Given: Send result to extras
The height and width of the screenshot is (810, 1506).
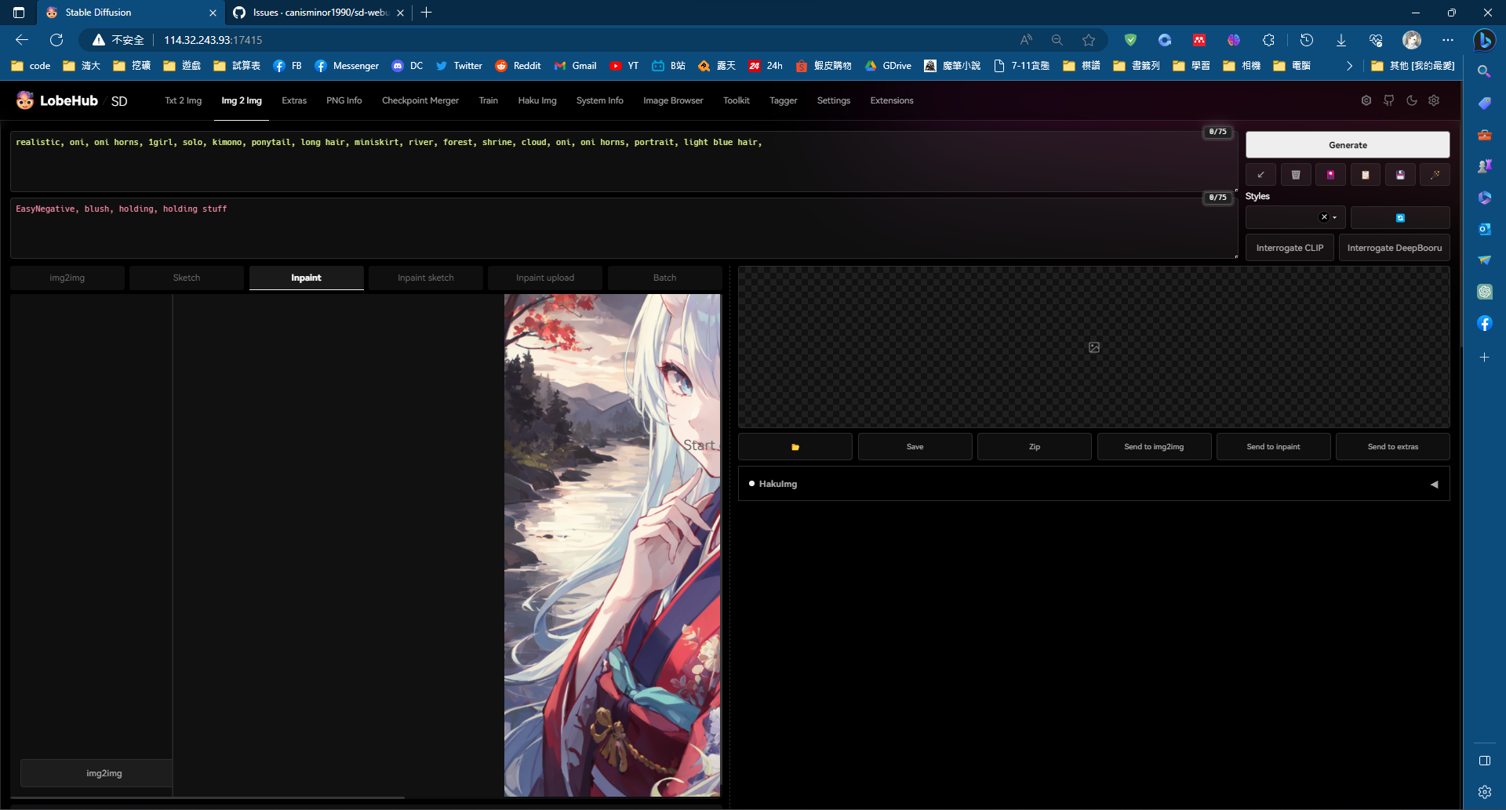Looking at the screenshot, I should click(1392, 446).
